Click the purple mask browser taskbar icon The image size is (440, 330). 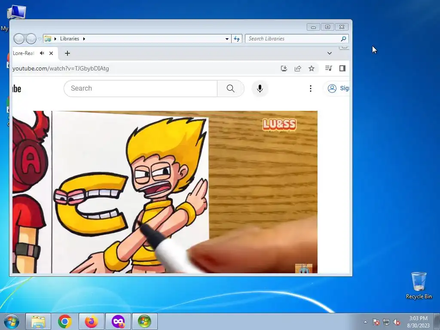point(118,321)
